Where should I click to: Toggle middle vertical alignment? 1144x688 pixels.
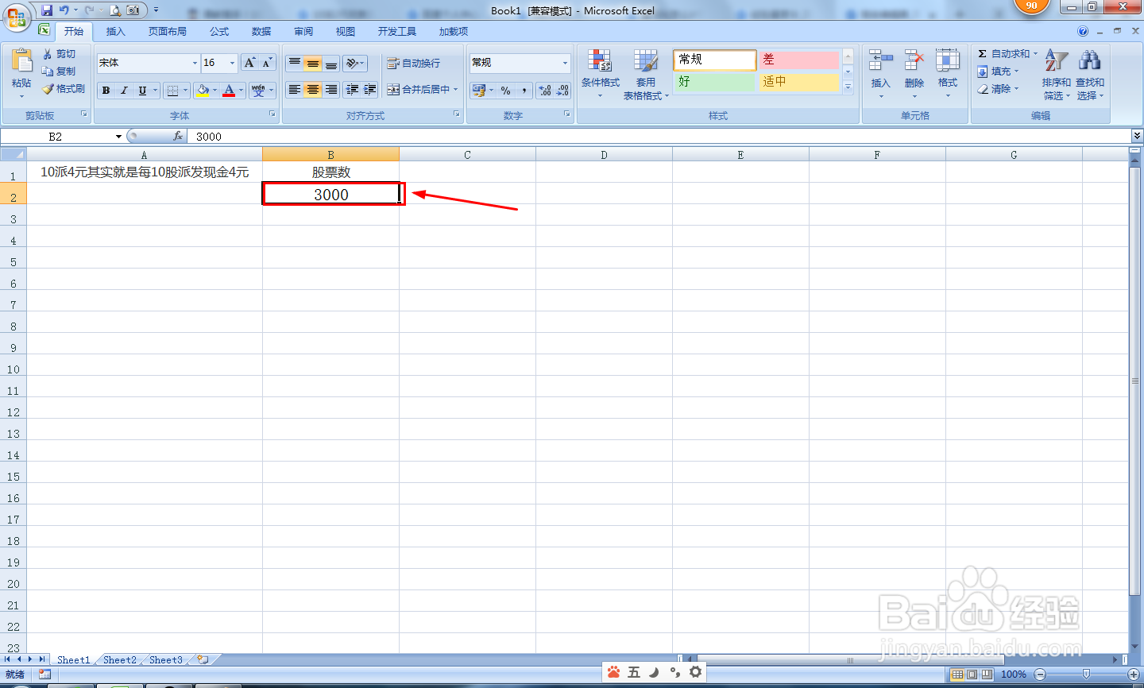(313, 63)
